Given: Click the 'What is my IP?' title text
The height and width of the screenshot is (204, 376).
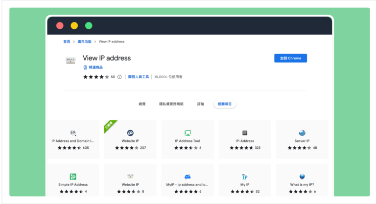Looking at the screenshot, I should [x=302, y=184].
